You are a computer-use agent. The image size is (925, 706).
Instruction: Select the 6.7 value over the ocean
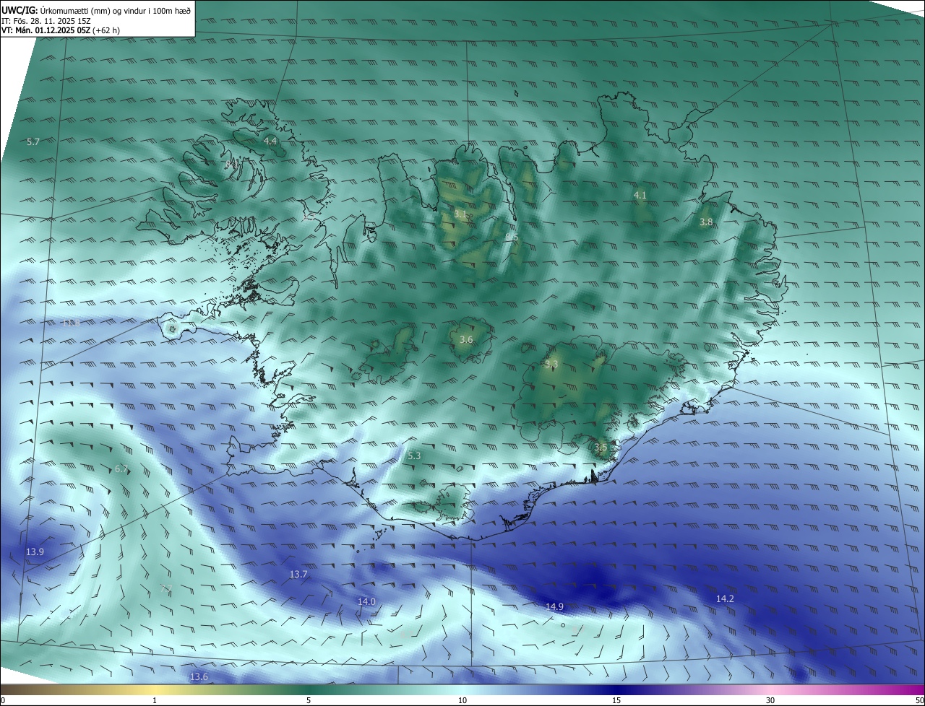tap(121, 469)
